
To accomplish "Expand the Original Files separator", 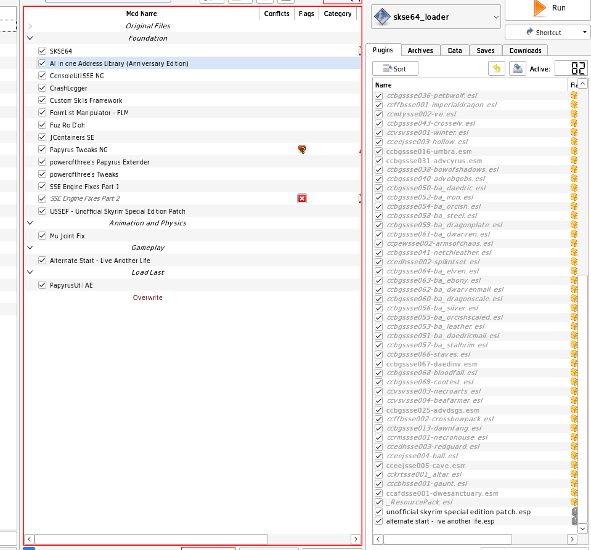I will pyautogui.click(x=30, y=26).
